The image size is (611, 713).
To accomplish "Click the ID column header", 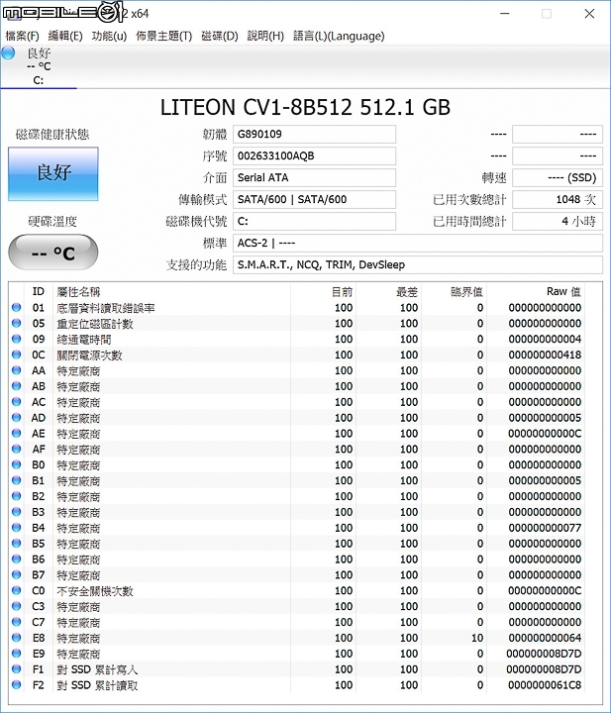I will tap(39, 291).
